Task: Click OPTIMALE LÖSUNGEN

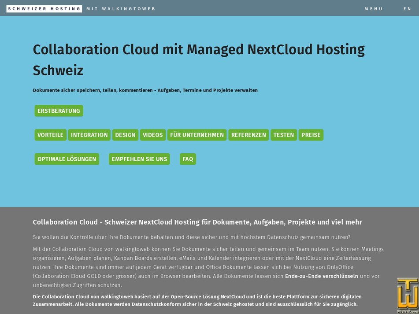Action: pos(67,159)
